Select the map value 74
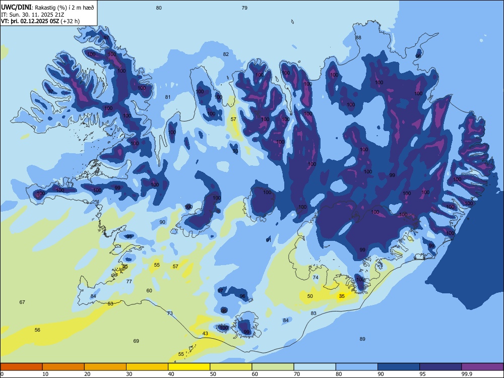 (316, 277)
